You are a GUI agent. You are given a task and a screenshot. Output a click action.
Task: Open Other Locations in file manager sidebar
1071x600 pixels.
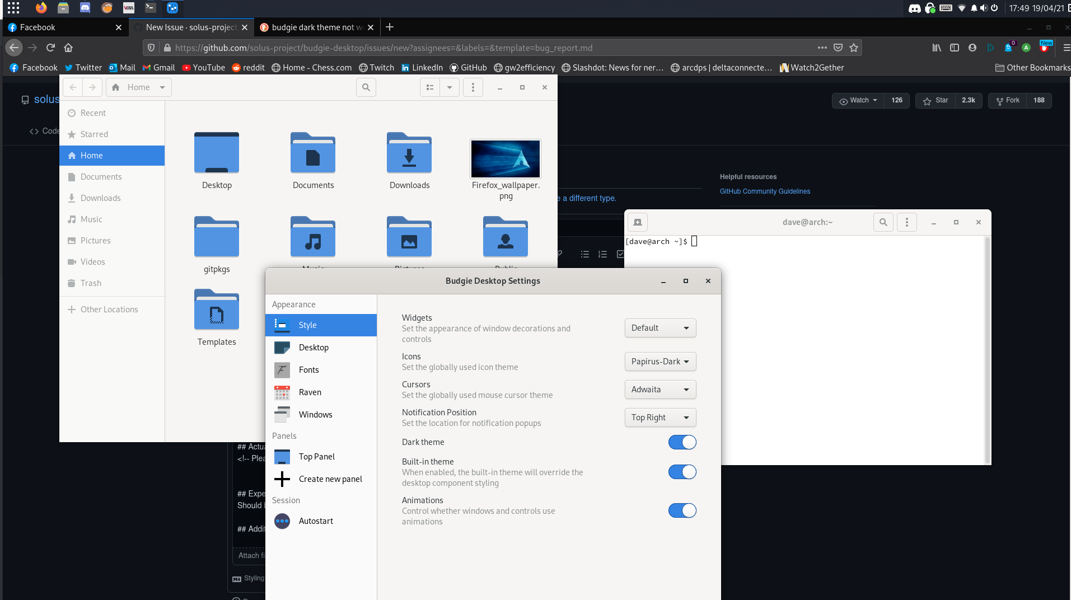112,310
